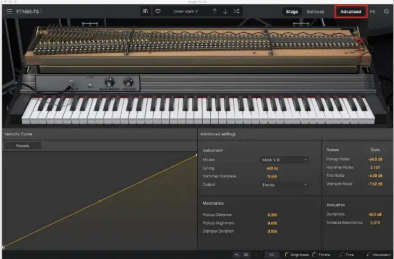
Task: Go to previous preset with up arrow
Action: 214,11
